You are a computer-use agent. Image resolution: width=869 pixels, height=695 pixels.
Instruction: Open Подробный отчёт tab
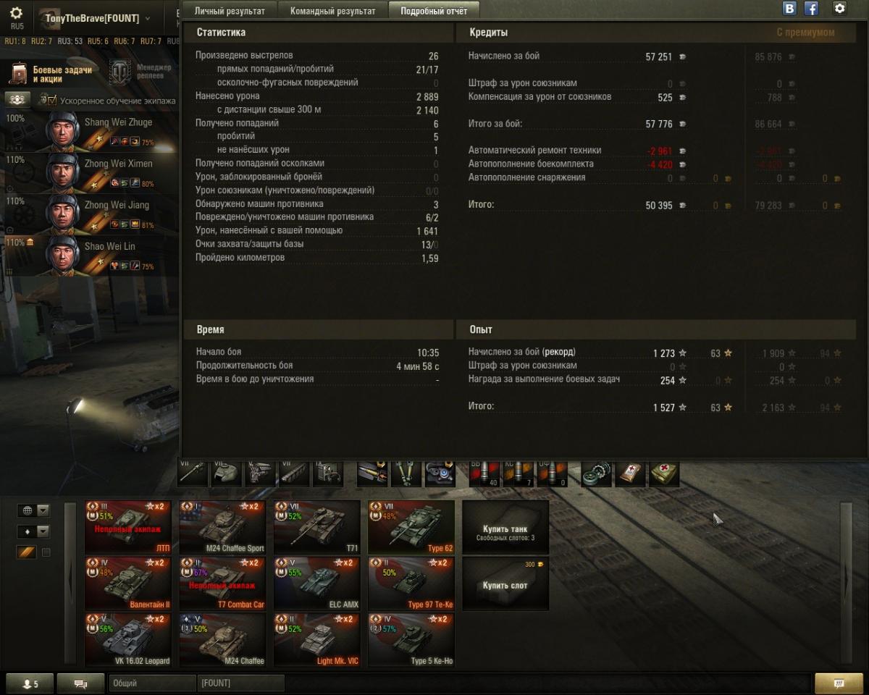[x=434, y=11]
